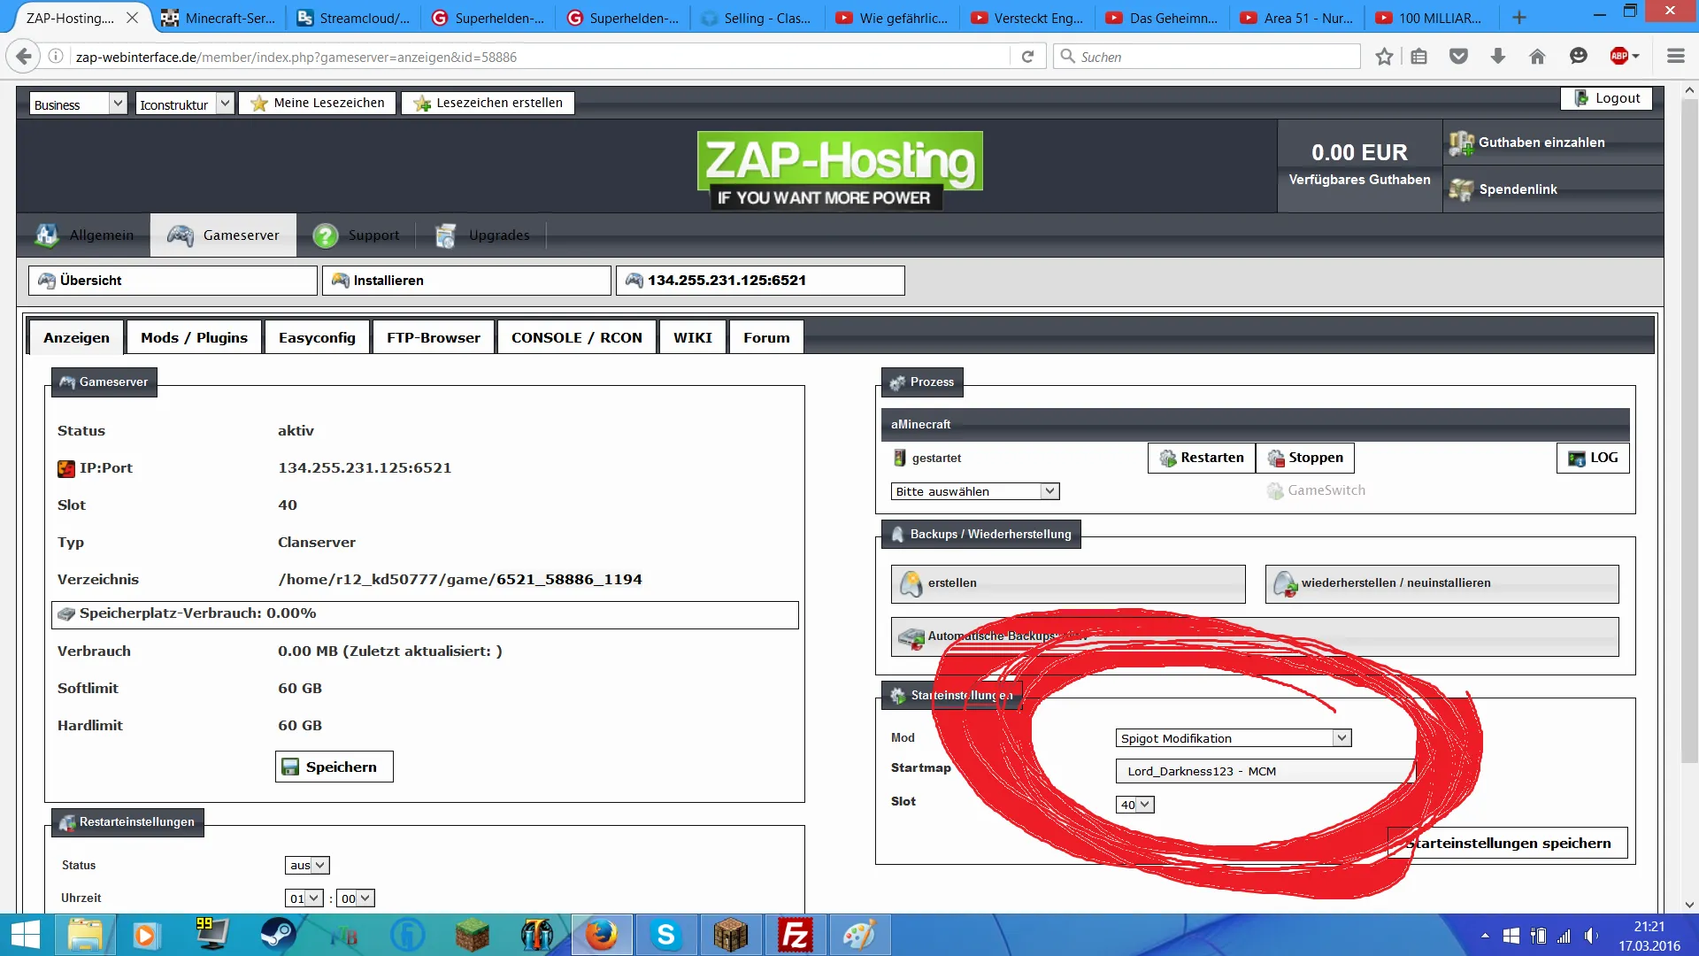The width and height of the screenshot is (1699, 956).
Task: Expand the Business dropdown
Action: (x=78, y=104)
